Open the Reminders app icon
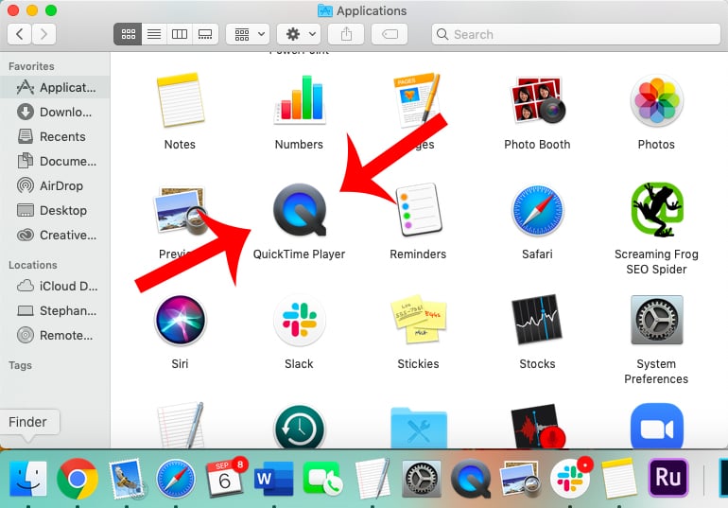 point(418,209)
